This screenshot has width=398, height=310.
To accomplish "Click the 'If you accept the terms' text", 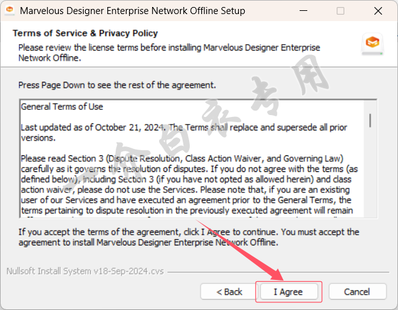I will (x=188, y=237).
